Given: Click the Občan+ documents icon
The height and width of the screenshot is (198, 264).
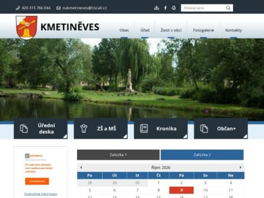Looking at the screenshot, I should pyautogui.click(x=204, y=128).
